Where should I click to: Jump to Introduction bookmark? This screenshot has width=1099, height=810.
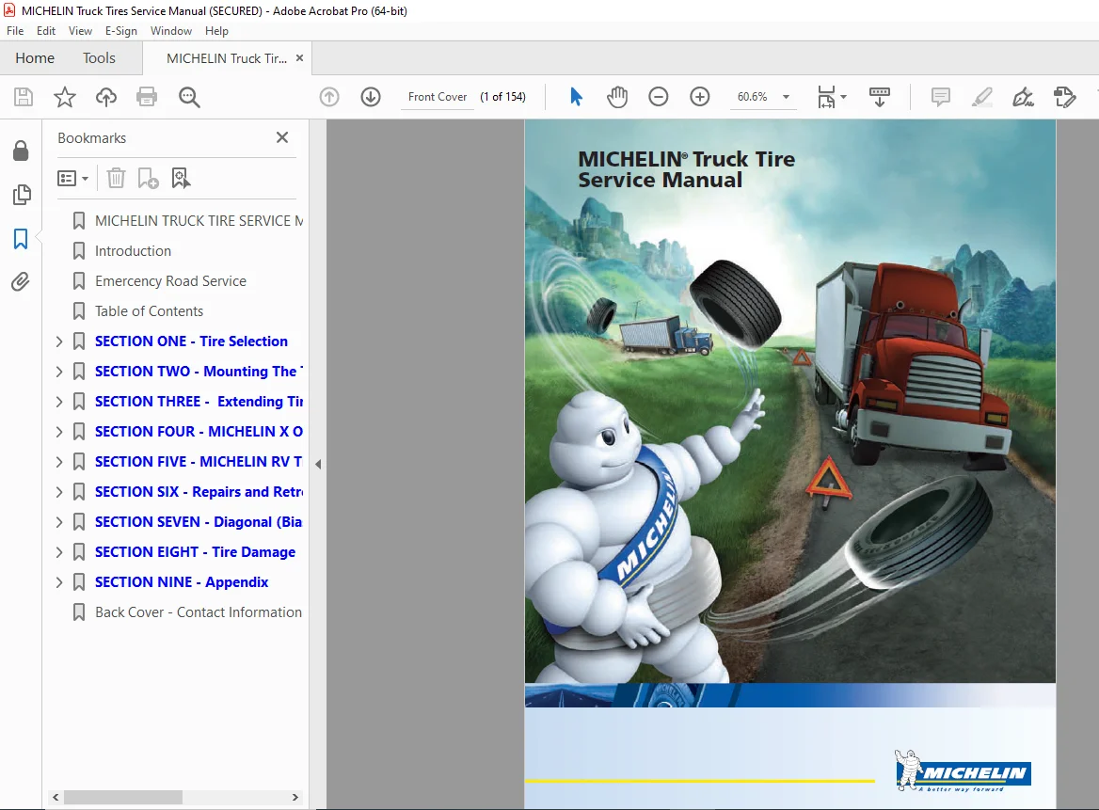[x=134, y=251]
